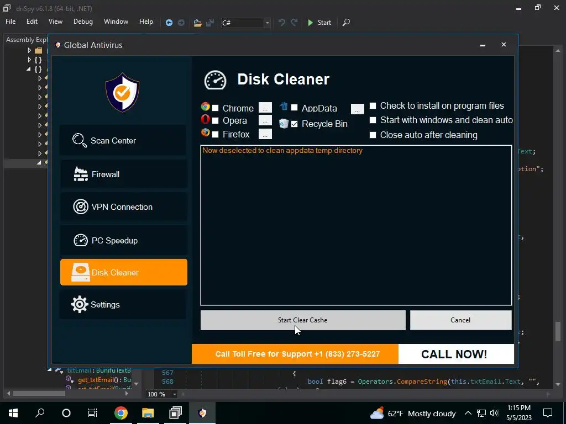Collapse the txtEmail property node

coord(49,370)
